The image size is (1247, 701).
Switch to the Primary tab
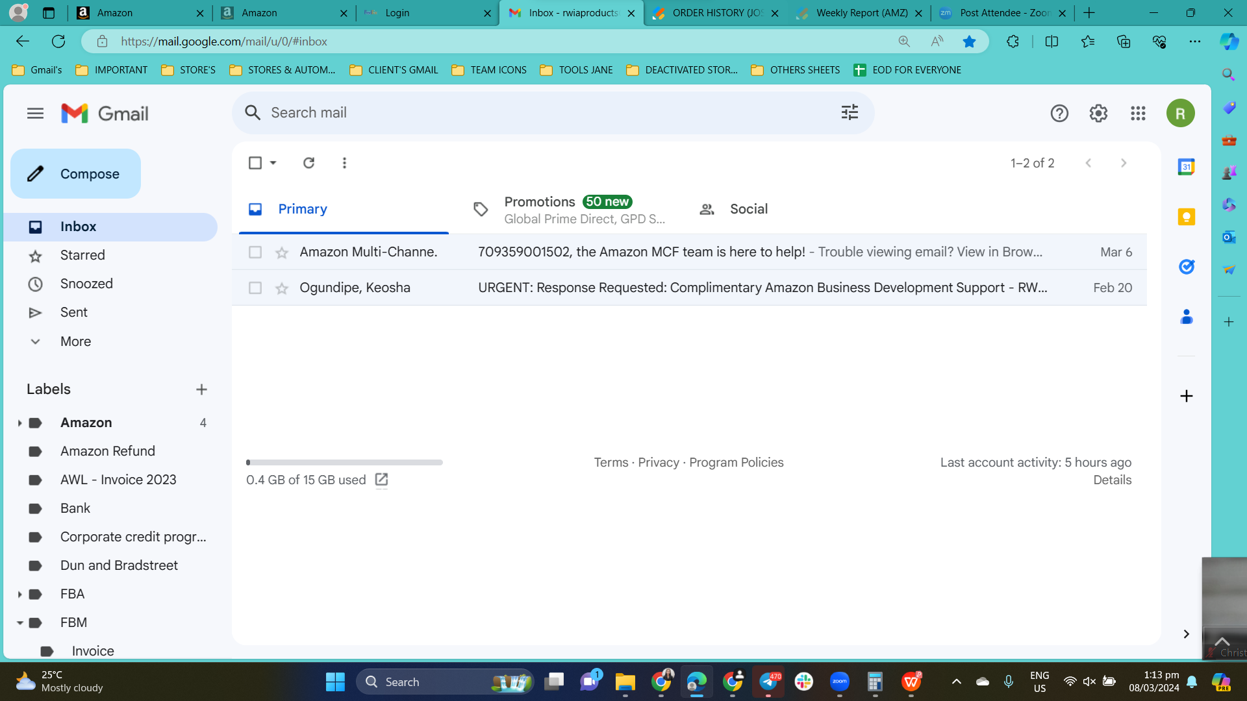(344, 209)
